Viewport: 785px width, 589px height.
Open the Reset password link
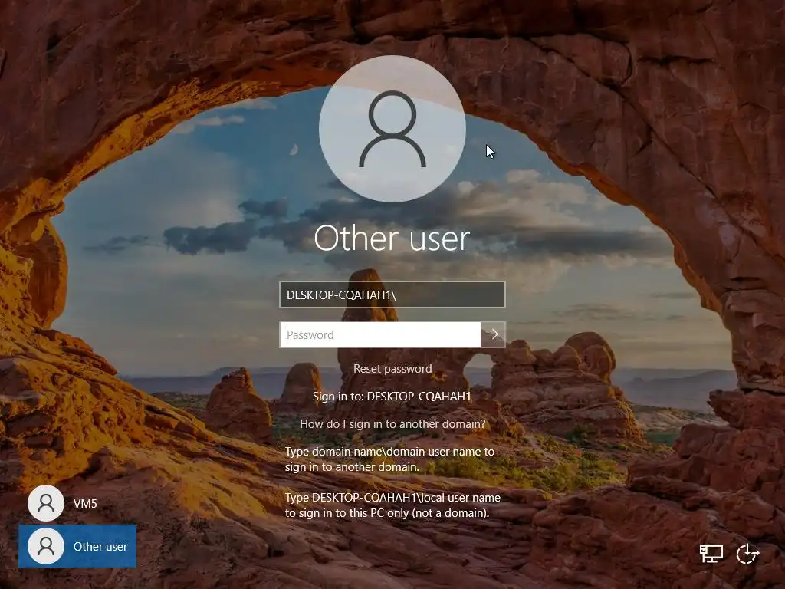(392, 369)
